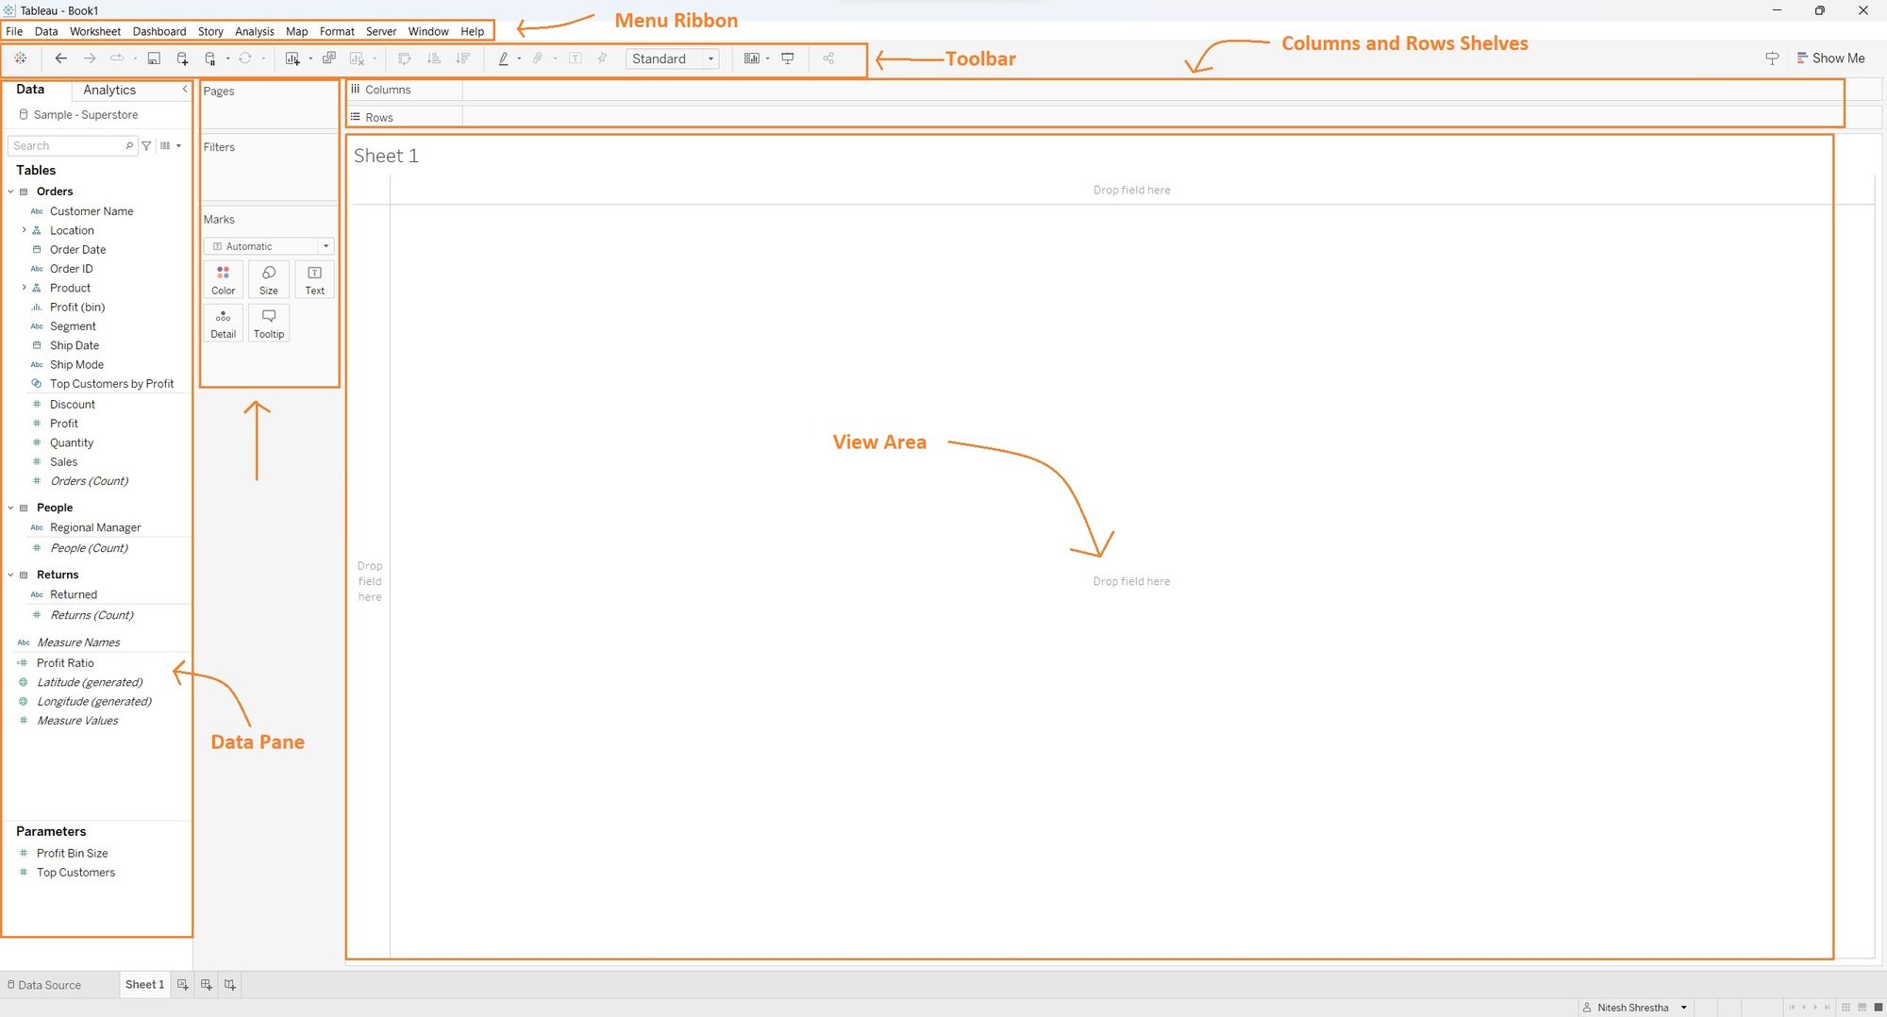Expand the Location hierarchy

pos(25,230)
